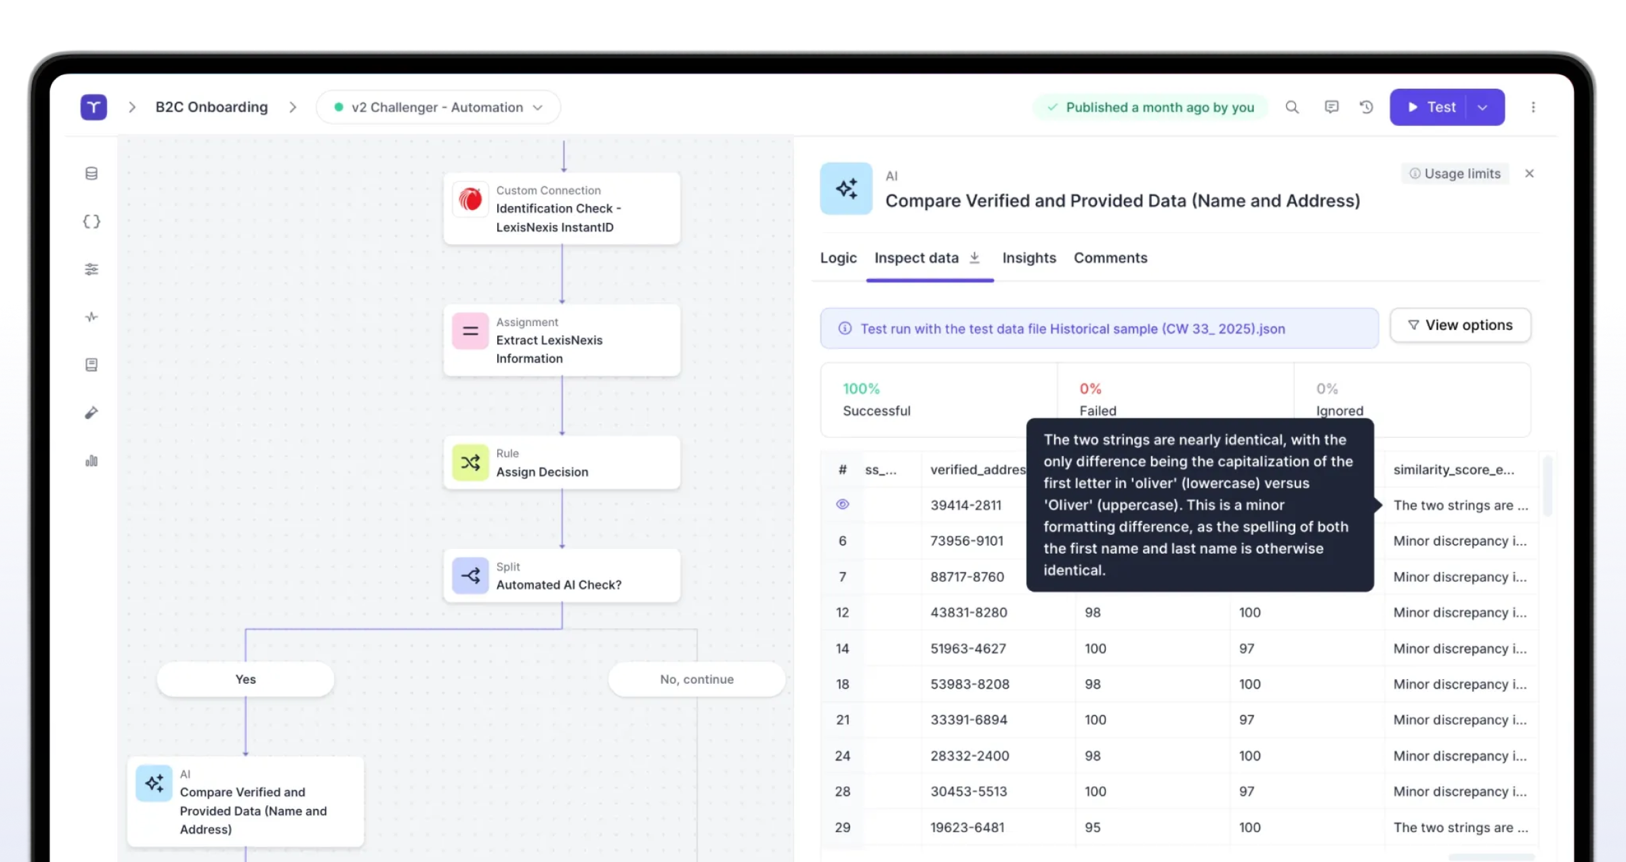Open the three-dot more options menu
This screenshot has width=1626, height=862.
(x=1533, y=107)
